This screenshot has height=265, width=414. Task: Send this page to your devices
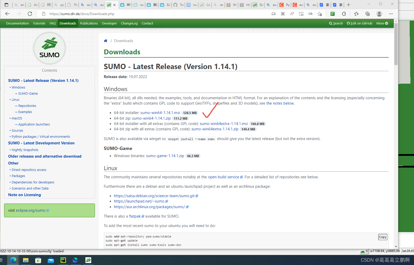pyautogui.click(x=274, y=14)
